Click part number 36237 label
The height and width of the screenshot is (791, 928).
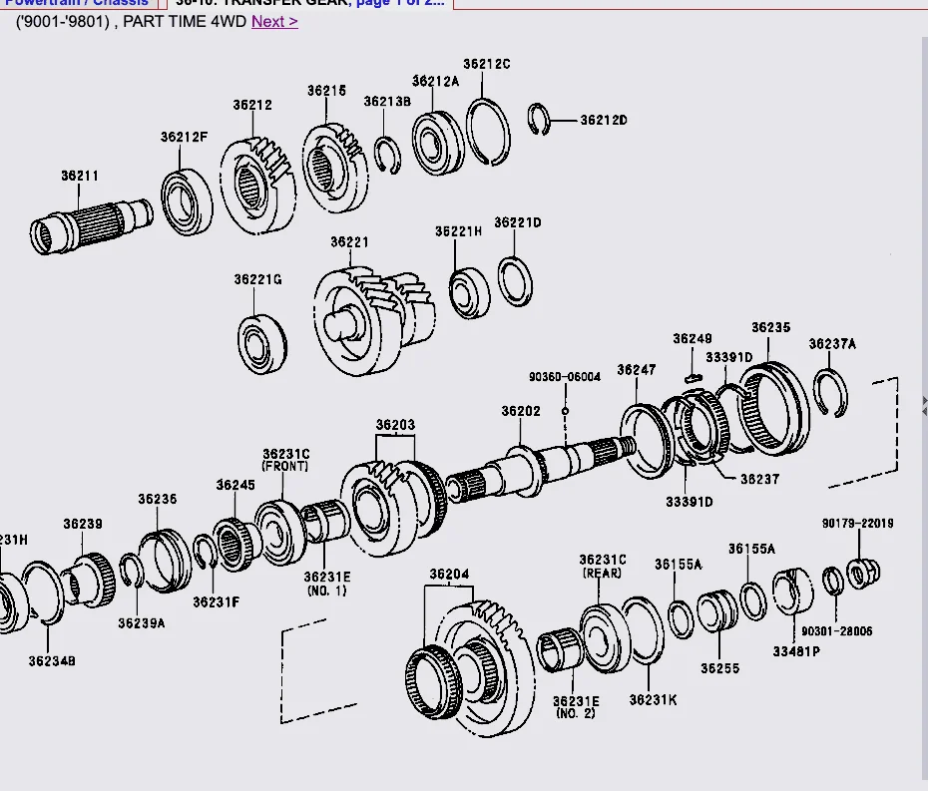pos(760,479)
